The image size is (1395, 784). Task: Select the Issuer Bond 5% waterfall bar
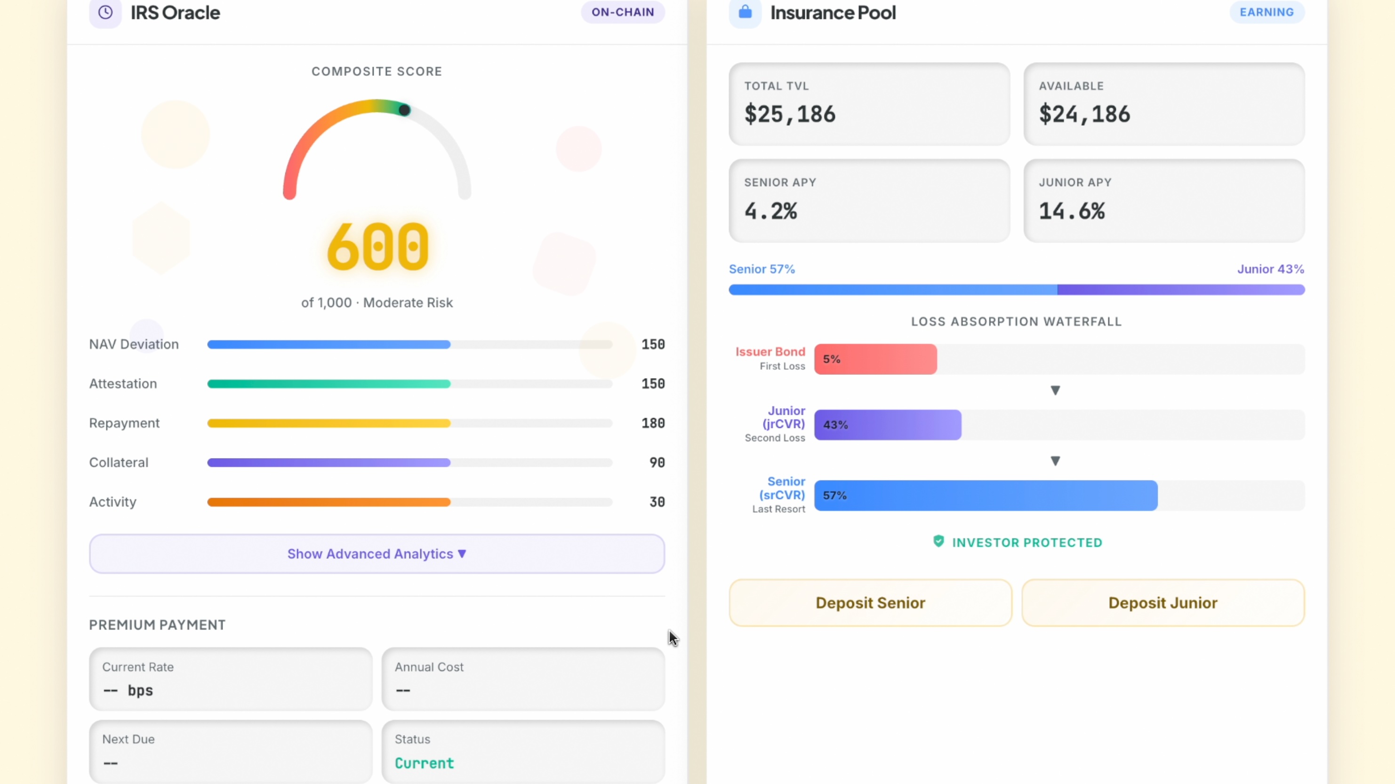(x=876, y=359)
